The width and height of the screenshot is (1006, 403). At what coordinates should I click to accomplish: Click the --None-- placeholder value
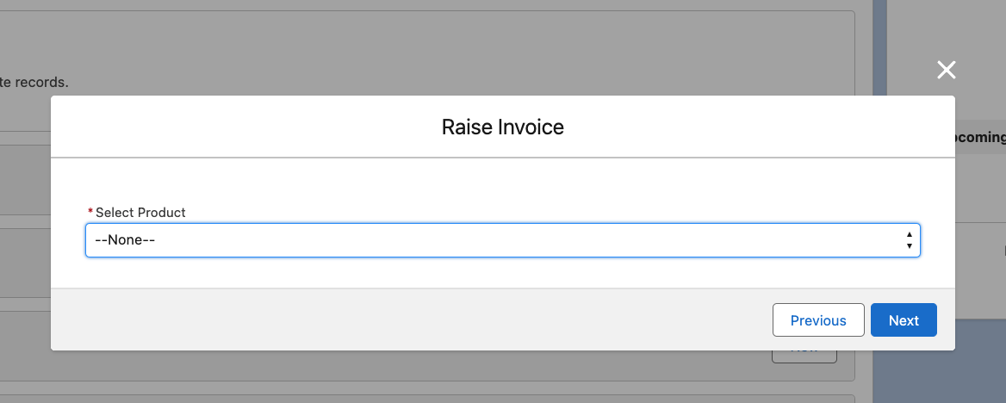(x=125, y=240)
